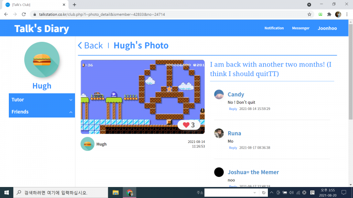Open the Chrome extensions puzzle icon
This screenshot has height=198, width=353.
329,14
